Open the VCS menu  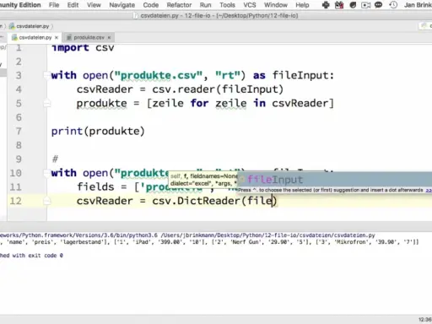(250, 5)
